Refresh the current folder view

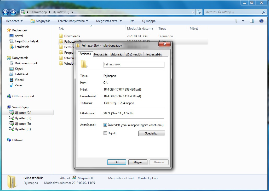pos(199,12)
